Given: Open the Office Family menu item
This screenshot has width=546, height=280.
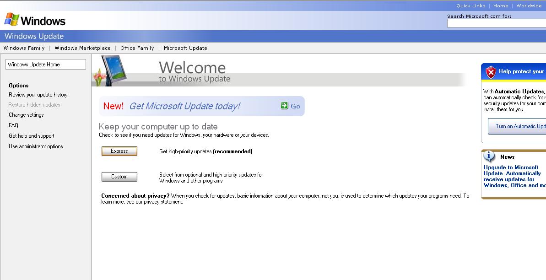Looking at the screenshot, I should coord(137,48).
